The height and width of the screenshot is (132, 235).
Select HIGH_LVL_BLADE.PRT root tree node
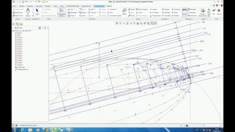click(22, 31)
